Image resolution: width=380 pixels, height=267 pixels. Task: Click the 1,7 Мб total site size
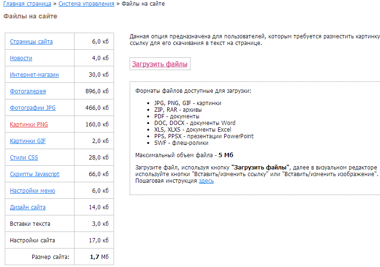click(x=99, y=257)
